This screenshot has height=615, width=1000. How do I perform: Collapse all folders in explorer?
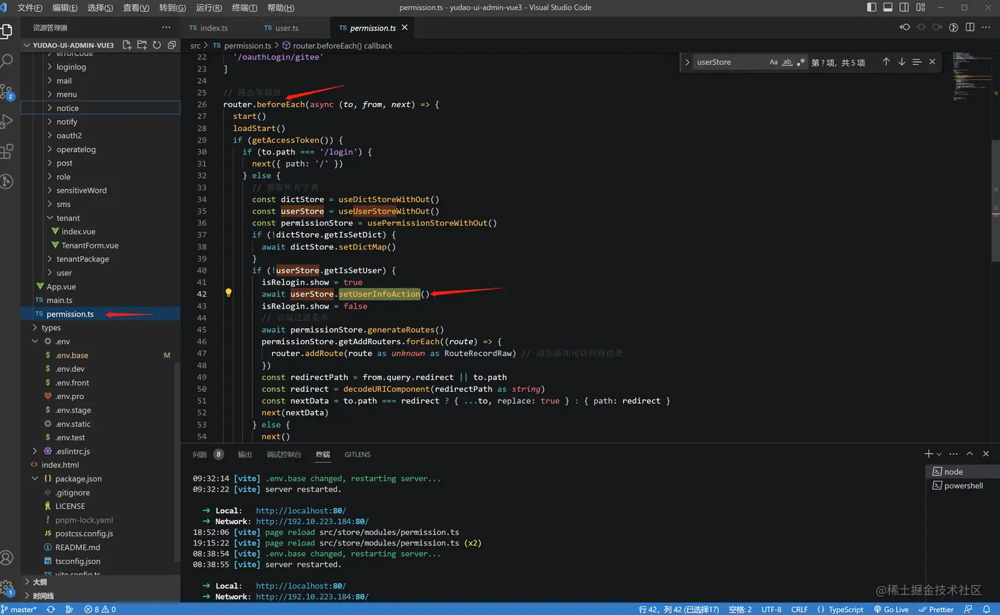coord(172,45)
